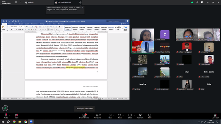Click the line spacing icon in Word

pyautogui.click(x=51, y=30)
